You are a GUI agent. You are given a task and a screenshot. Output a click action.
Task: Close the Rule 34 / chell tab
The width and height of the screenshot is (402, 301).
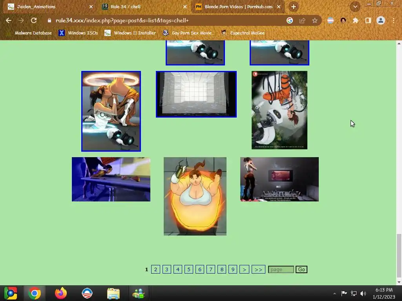185,7
